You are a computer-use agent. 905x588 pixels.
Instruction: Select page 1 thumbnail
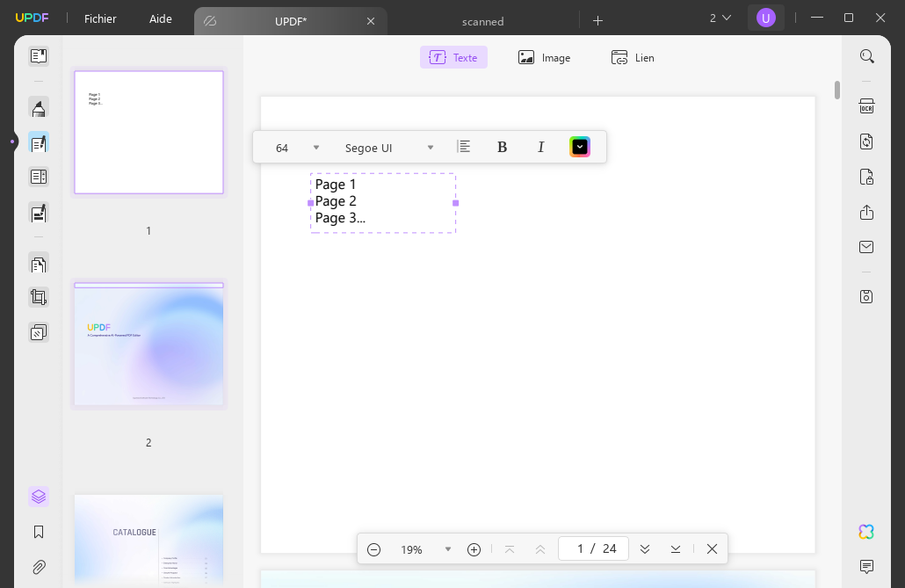pyautogui.click(x=148, y=132)
